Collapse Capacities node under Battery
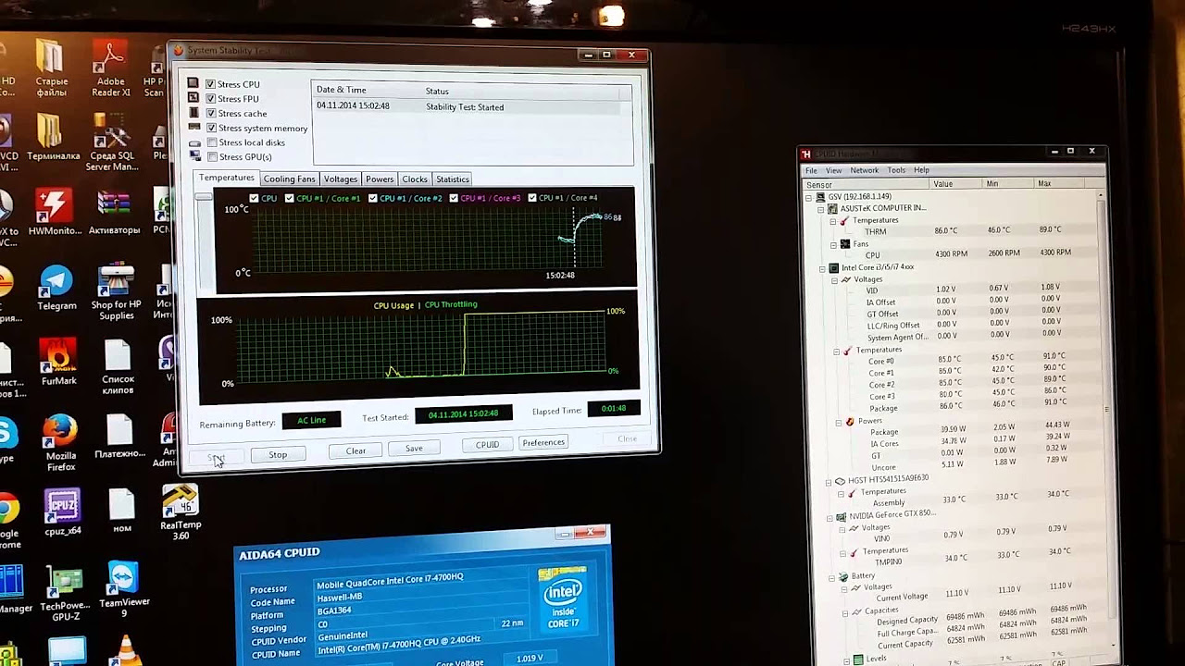 (845, 612)
